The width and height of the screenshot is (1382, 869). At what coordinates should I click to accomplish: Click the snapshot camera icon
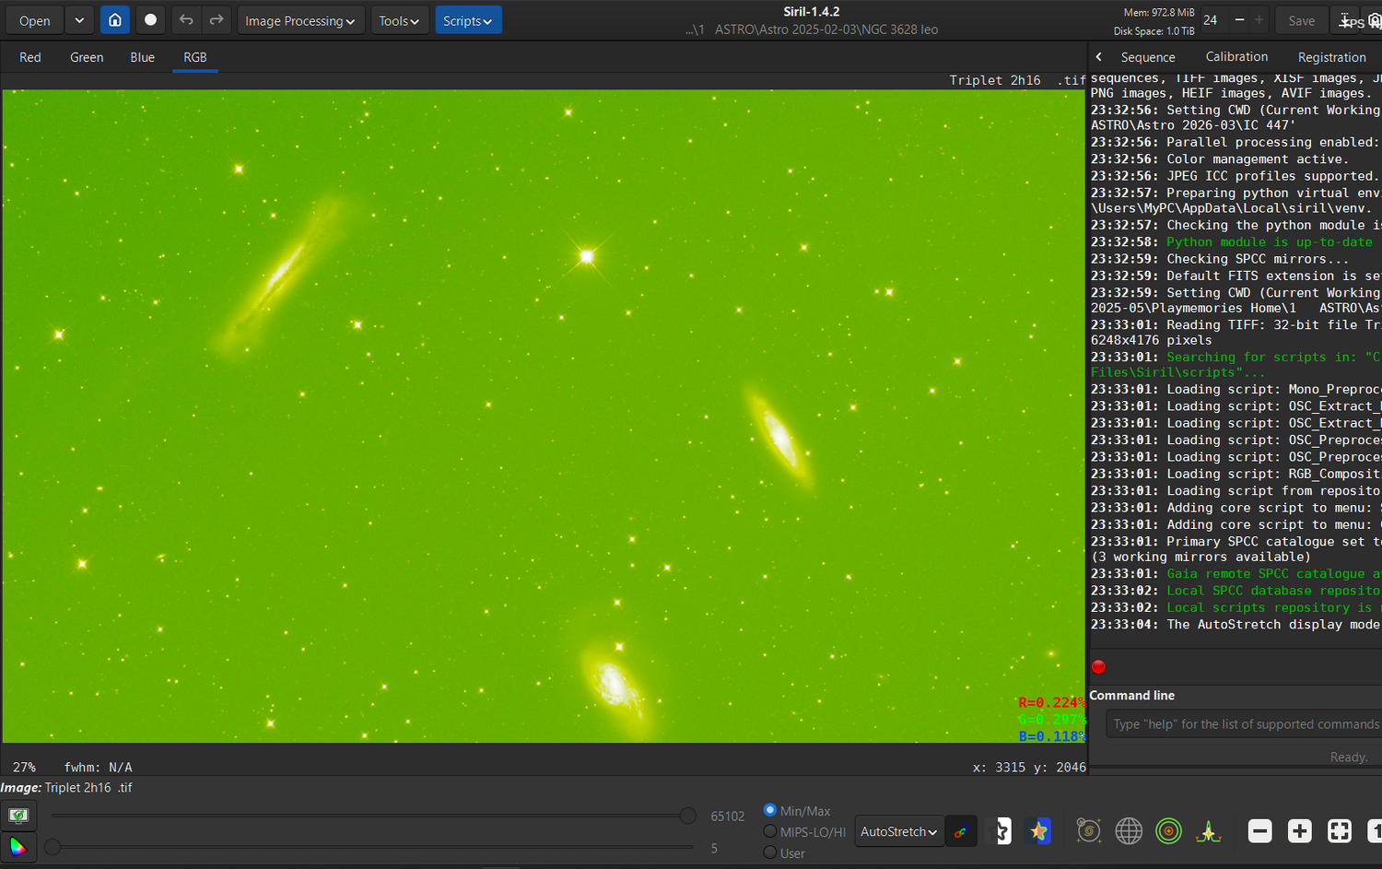1373,20
